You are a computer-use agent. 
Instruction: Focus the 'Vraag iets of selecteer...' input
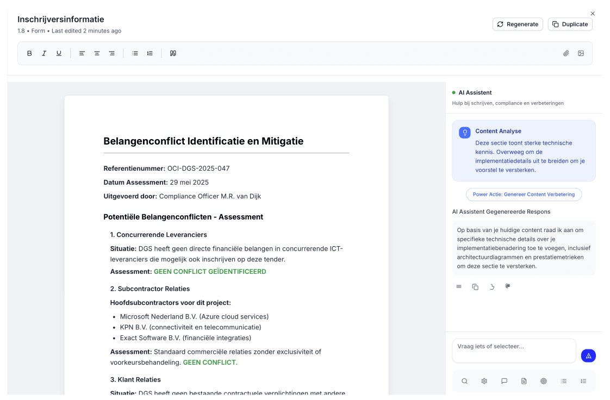(514, 351)
